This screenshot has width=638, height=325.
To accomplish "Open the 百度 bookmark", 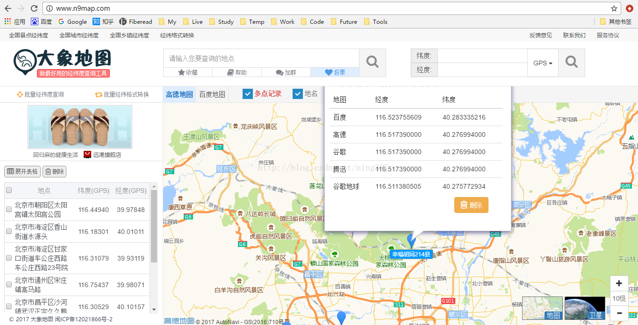I will coord(41,21).
